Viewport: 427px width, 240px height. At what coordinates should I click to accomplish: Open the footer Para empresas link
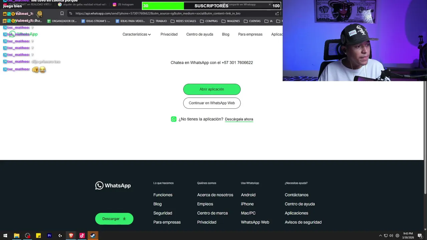pyautogui.click(x=167, y=222)
